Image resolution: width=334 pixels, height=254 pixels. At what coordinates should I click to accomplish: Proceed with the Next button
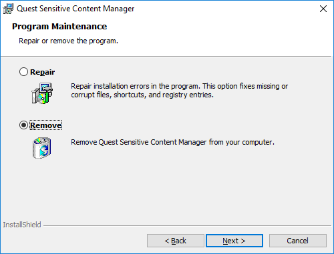(234, 241)
